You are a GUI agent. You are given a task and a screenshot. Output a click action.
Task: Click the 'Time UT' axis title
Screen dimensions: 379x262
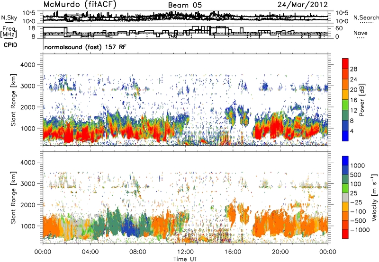185,259
